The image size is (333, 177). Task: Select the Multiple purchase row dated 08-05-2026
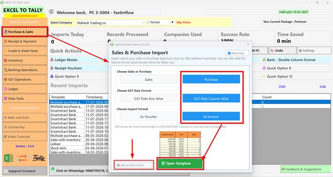[x=79, y=135]
